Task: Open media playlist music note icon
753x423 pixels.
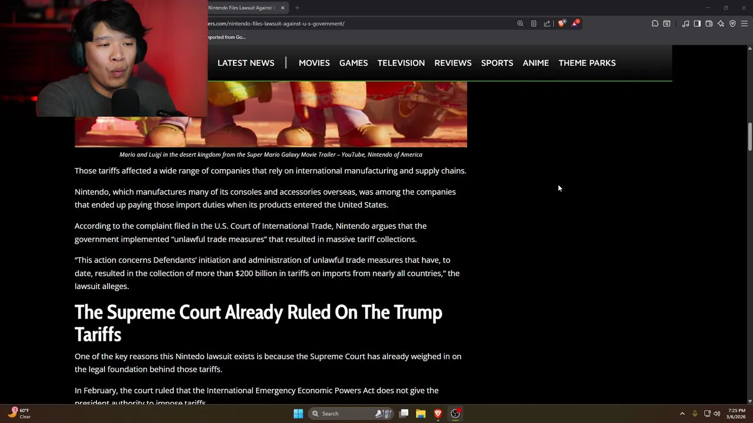Action: 685,23
